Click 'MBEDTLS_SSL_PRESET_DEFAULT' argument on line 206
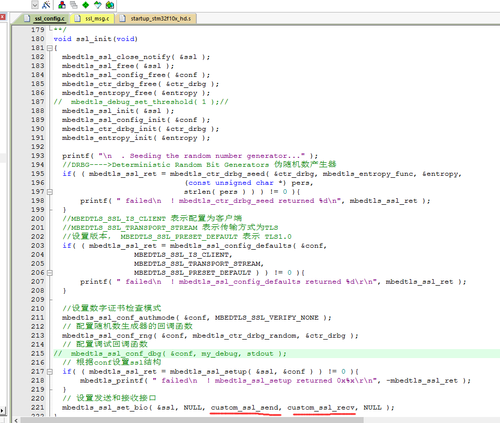 (x=193, y=273)
